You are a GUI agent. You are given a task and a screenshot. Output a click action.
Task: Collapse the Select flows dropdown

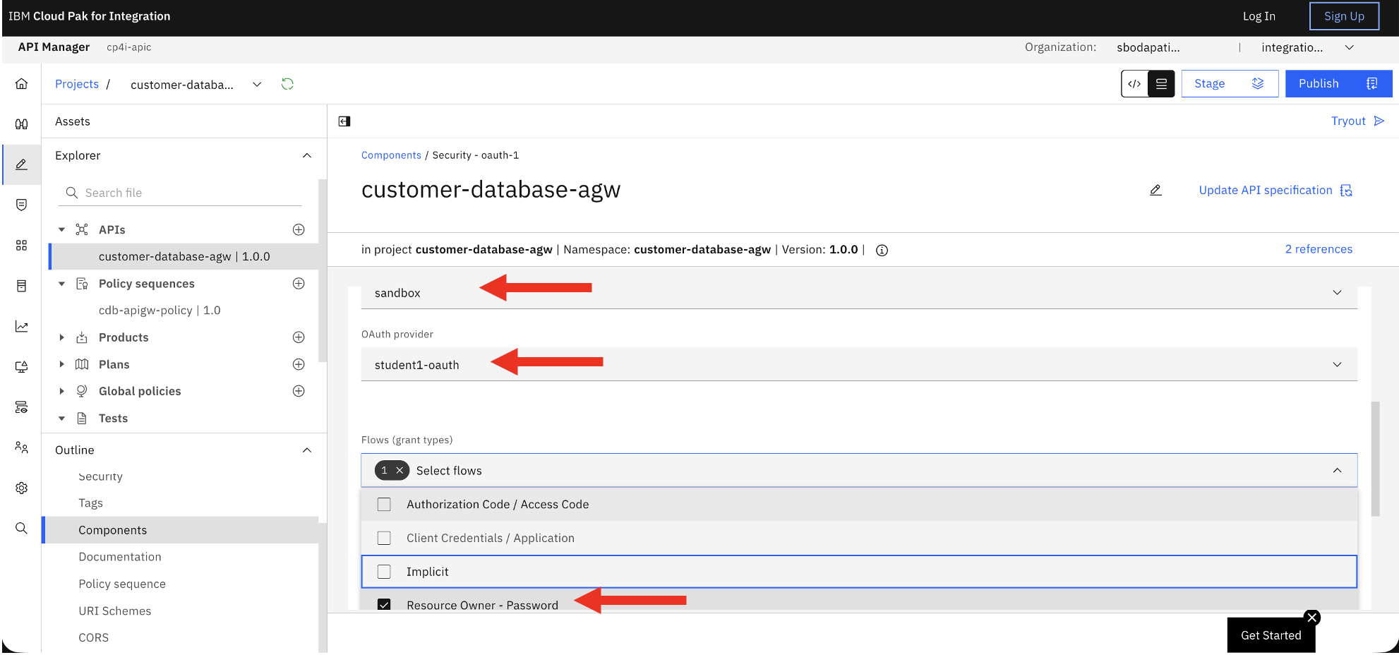click(1337, 471)
